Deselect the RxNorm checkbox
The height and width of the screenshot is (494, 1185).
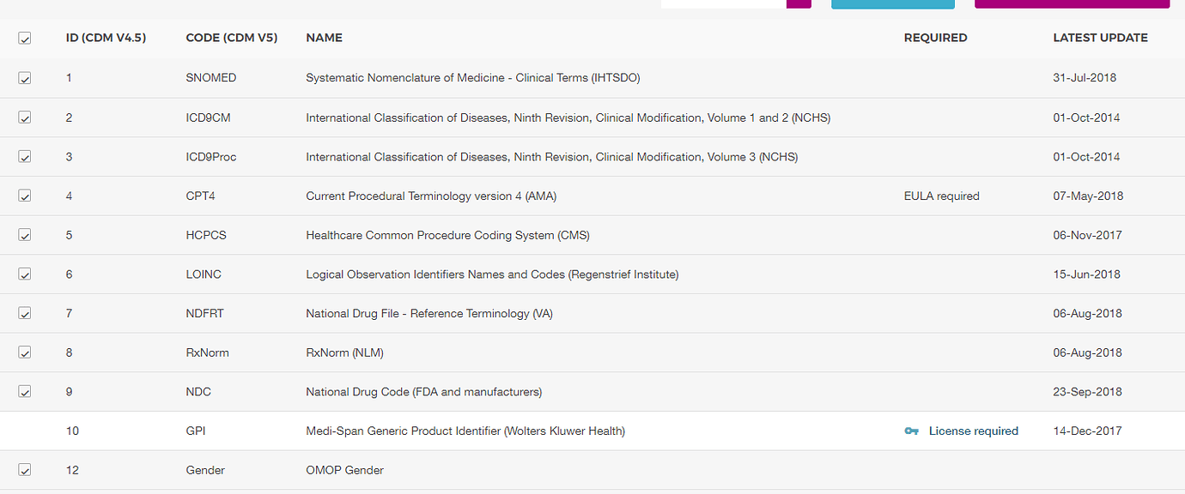(25, 352)
